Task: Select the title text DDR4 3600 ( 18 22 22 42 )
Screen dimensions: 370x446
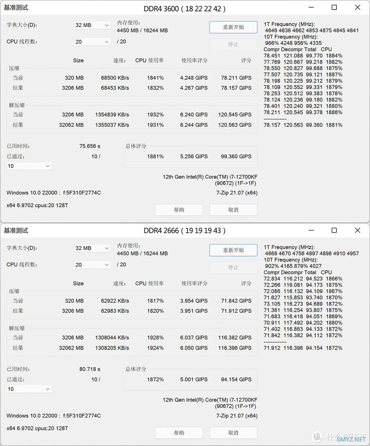Action: point(185,9)
